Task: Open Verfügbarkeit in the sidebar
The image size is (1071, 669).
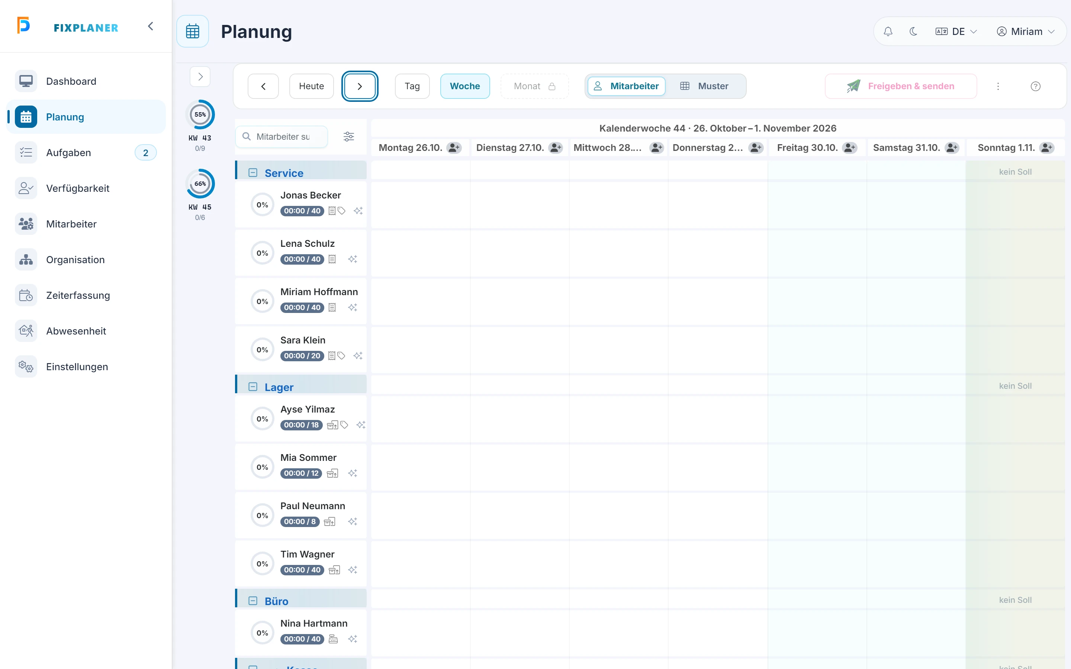Action: (86, 188)
